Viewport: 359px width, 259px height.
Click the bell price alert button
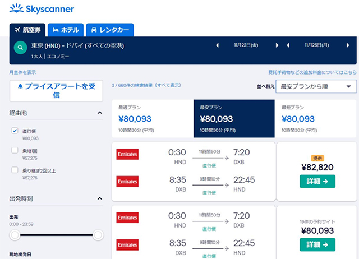click(56, 91)
